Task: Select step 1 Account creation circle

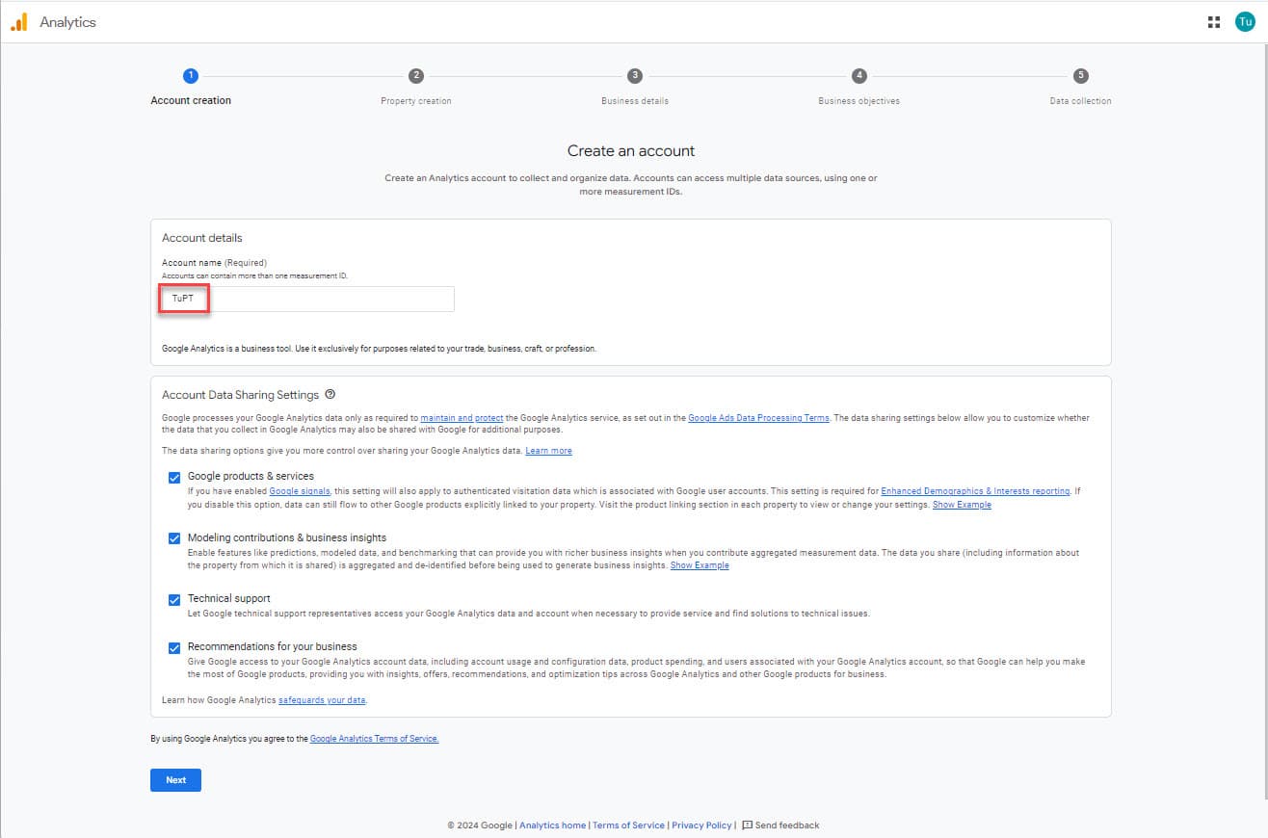Action: click(x=191, y=76)
